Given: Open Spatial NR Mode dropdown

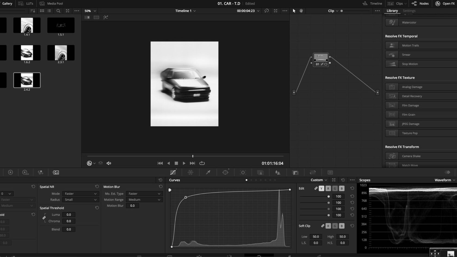Looking at the screenshot, I should tap(80, 194).
